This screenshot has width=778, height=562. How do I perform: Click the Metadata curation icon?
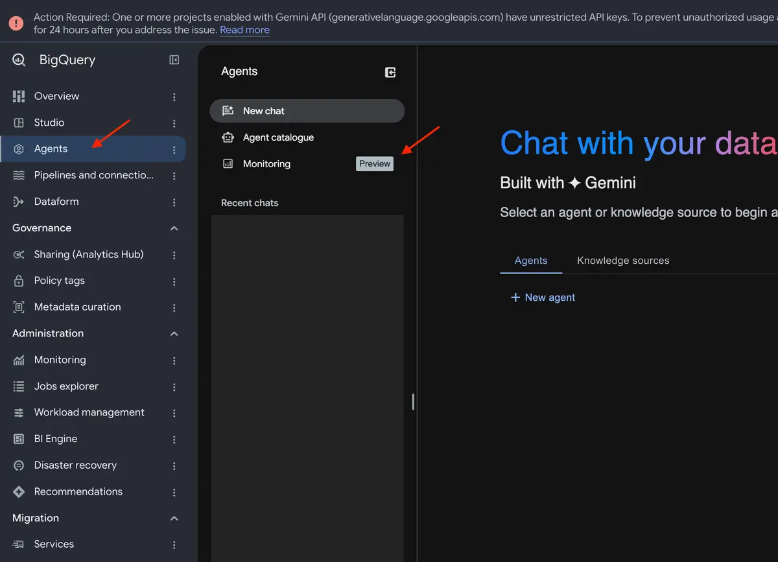click(19, 307)
